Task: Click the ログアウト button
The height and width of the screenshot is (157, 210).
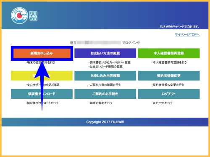Action: (x=169, y=94)
